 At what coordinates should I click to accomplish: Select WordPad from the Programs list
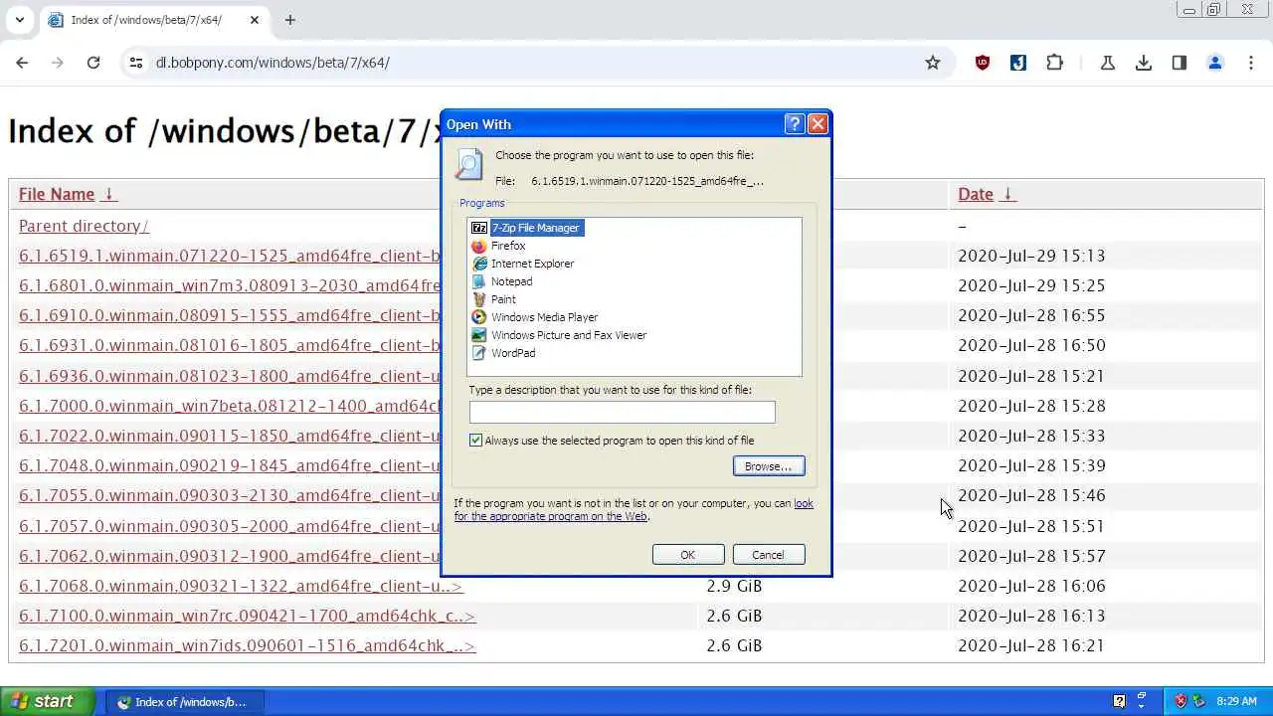(x=503, y=353)
